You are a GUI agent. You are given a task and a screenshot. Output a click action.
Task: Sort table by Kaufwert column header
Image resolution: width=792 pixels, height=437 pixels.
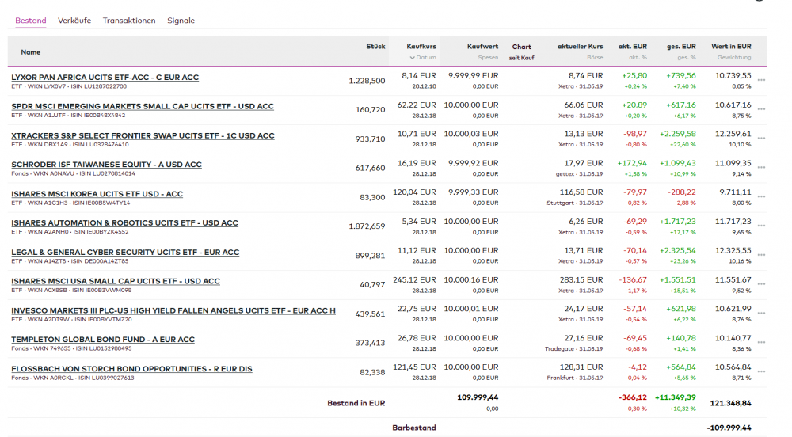pyautogui.click(x=482, y=47)
